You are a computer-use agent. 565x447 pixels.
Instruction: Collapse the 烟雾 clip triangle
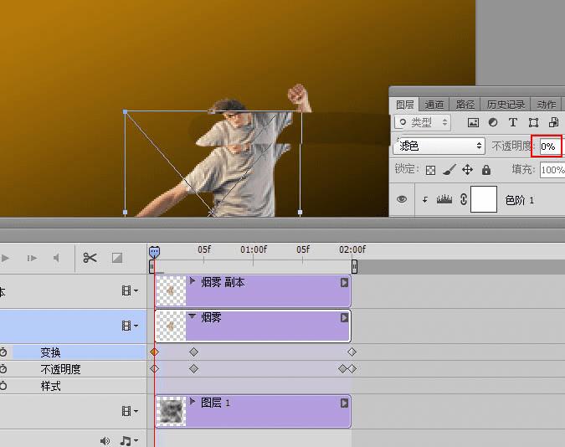click(x=193, y=317)
